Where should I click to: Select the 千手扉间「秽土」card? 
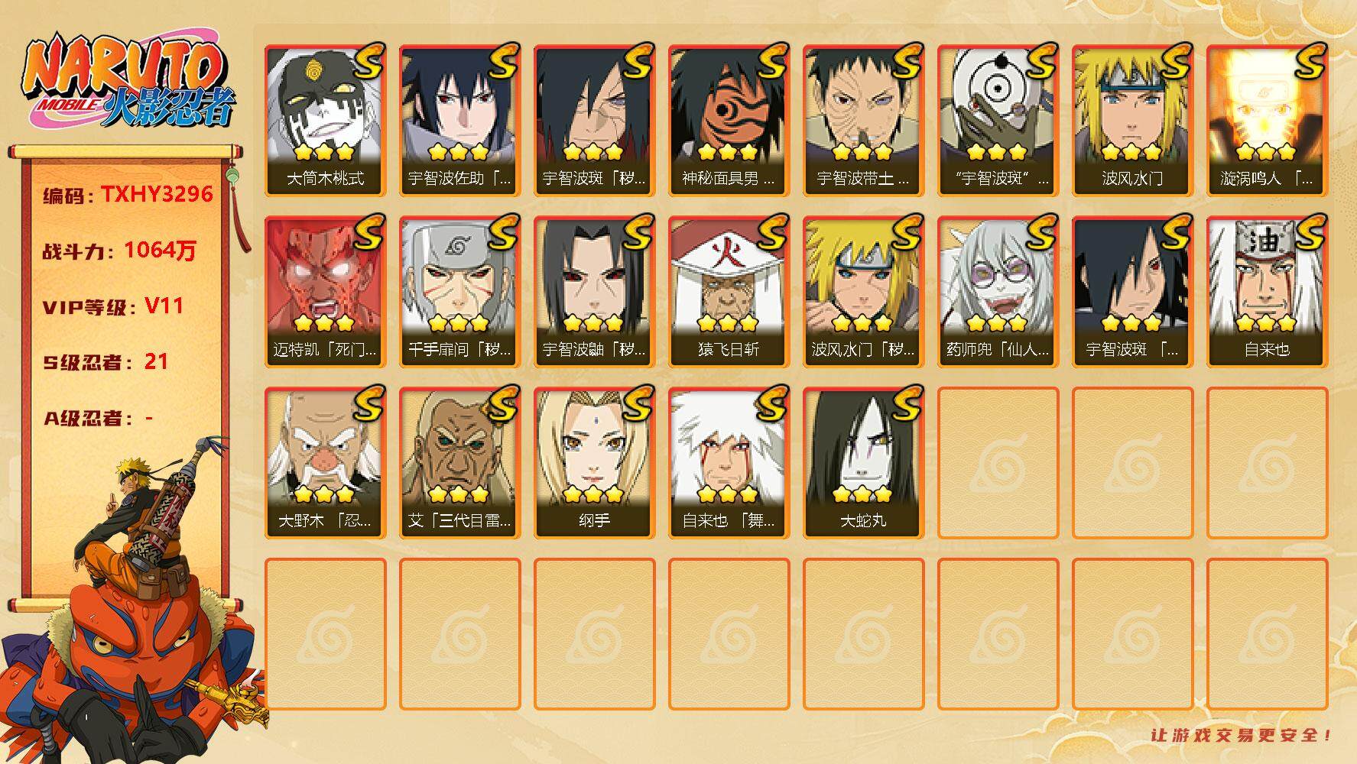tap(459, 292)
